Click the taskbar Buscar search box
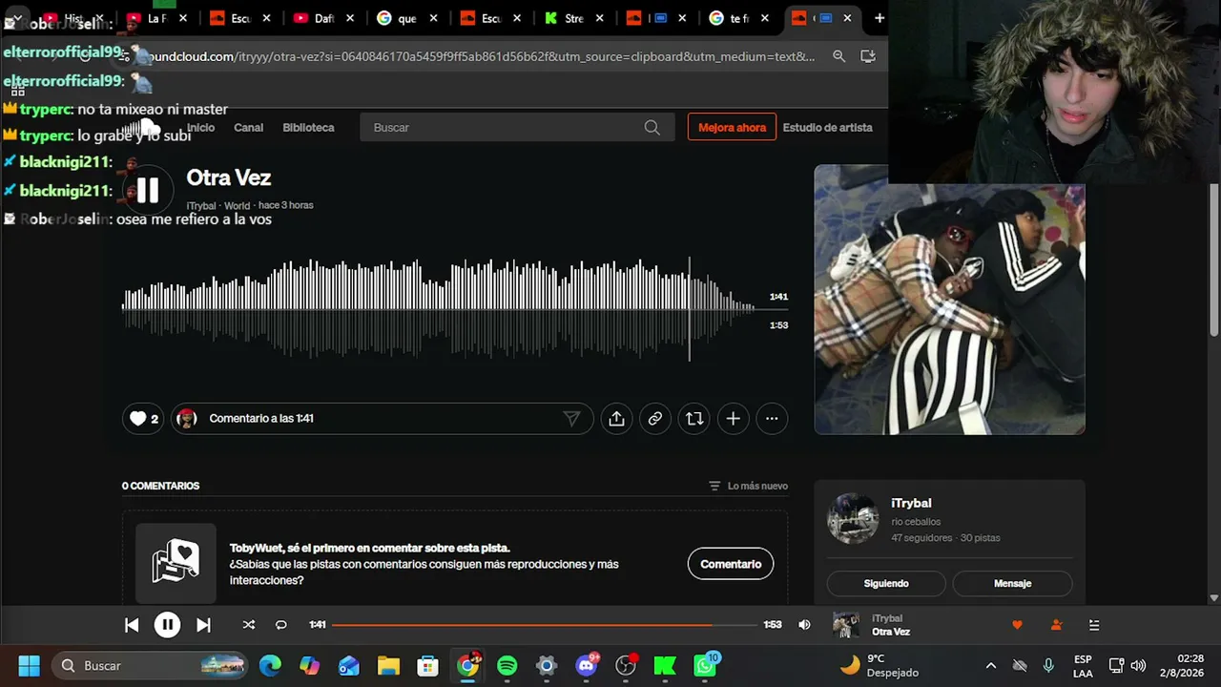 [151, 665]
